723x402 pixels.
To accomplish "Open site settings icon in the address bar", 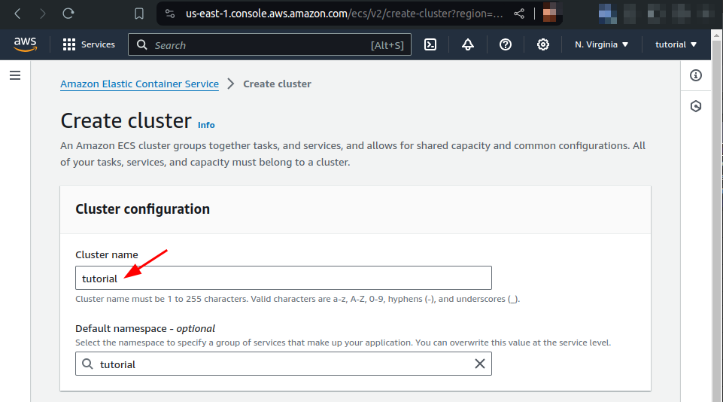I will 170,14.
